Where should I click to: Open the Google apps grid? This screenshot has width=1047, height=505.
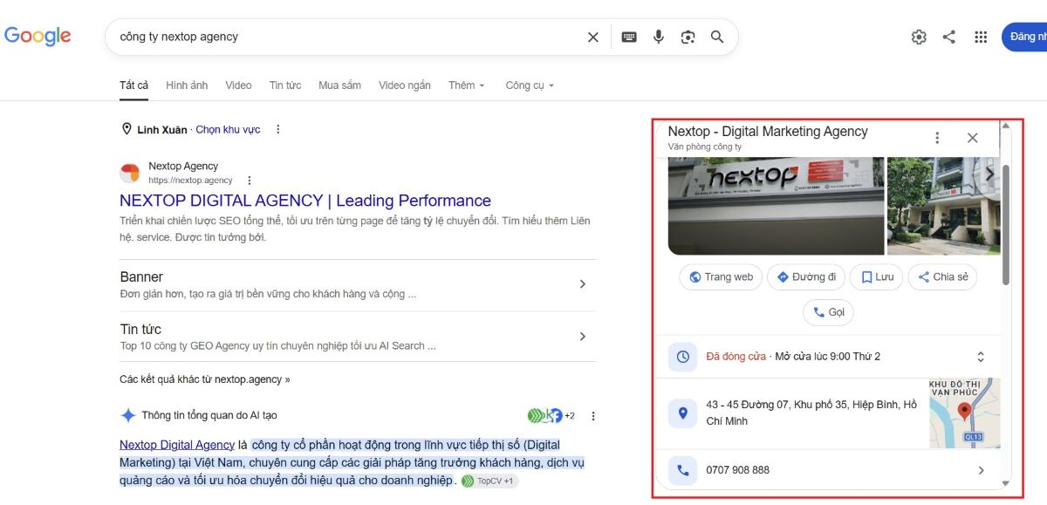tap(981, 37)
